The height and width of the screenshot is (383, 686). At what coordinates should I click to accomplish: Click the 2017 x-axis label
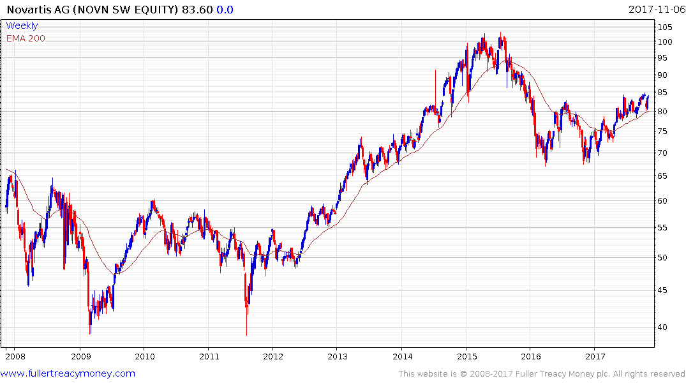[x=595, y=356]
